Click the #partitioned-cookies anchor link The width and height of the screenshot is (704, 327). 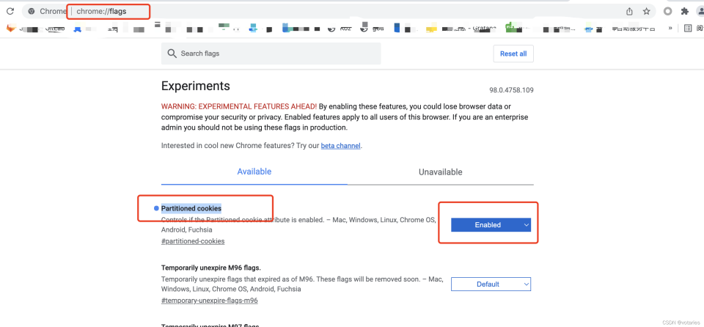point(193,241)
